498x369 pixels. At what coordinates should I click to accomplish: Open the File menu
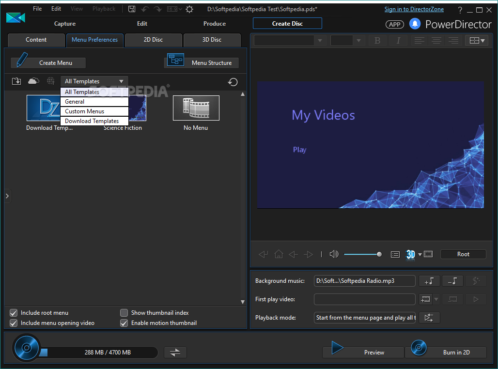(x=37, y=9)
